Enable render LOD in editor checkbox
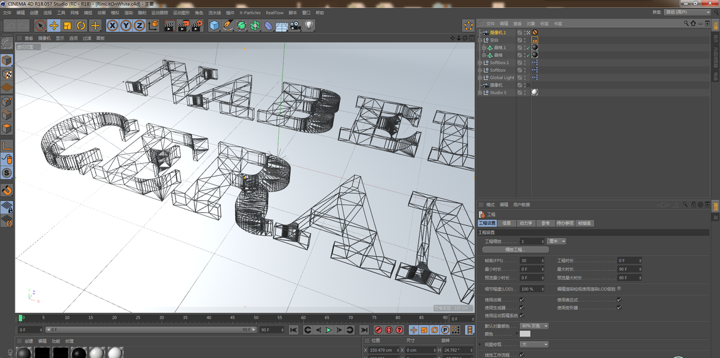Screen dimensions: 720x358 click(619, 288)
